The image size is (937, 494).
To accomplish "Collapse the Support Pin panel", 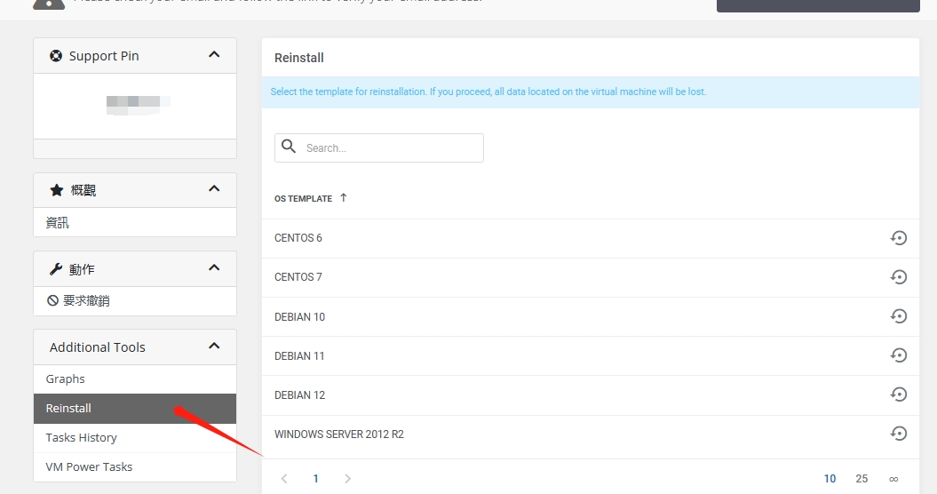I will click(213, 55).
